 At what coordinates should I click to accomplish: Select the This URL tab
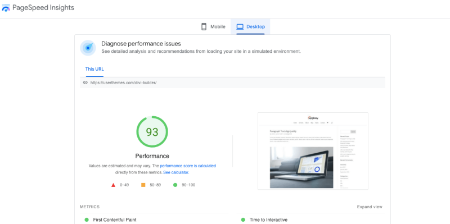pyautogui.click(x=94, y=69)
